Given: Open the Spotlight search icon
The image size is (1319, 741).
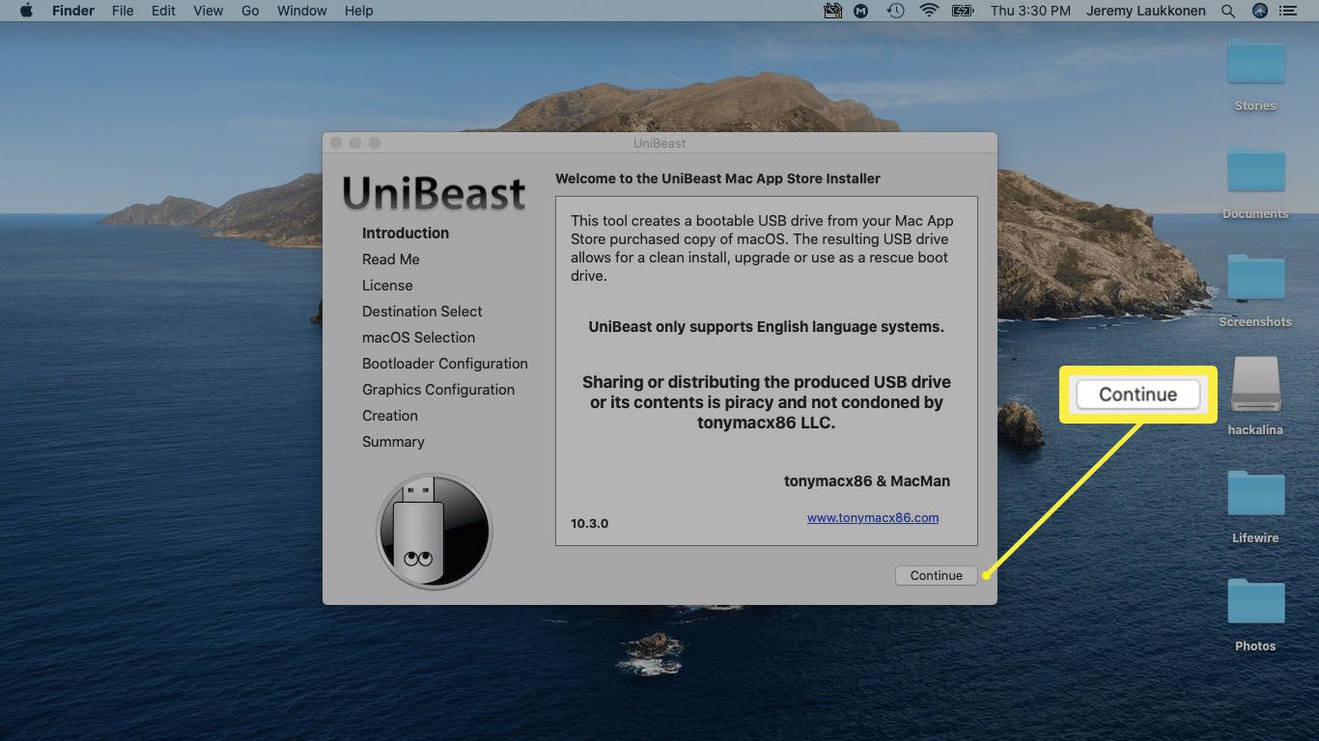Looking at the screenshot, I should [1228, 11].
